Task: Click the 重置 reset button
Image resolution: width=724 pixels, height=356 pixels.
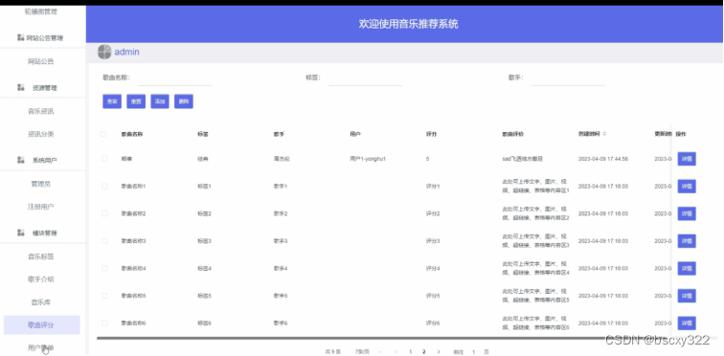Action: (x=136, y=101)
